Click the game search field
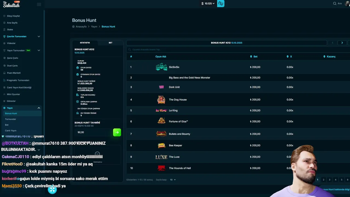Viewport: 350px width, 197px height. click(x=238, y=50)
